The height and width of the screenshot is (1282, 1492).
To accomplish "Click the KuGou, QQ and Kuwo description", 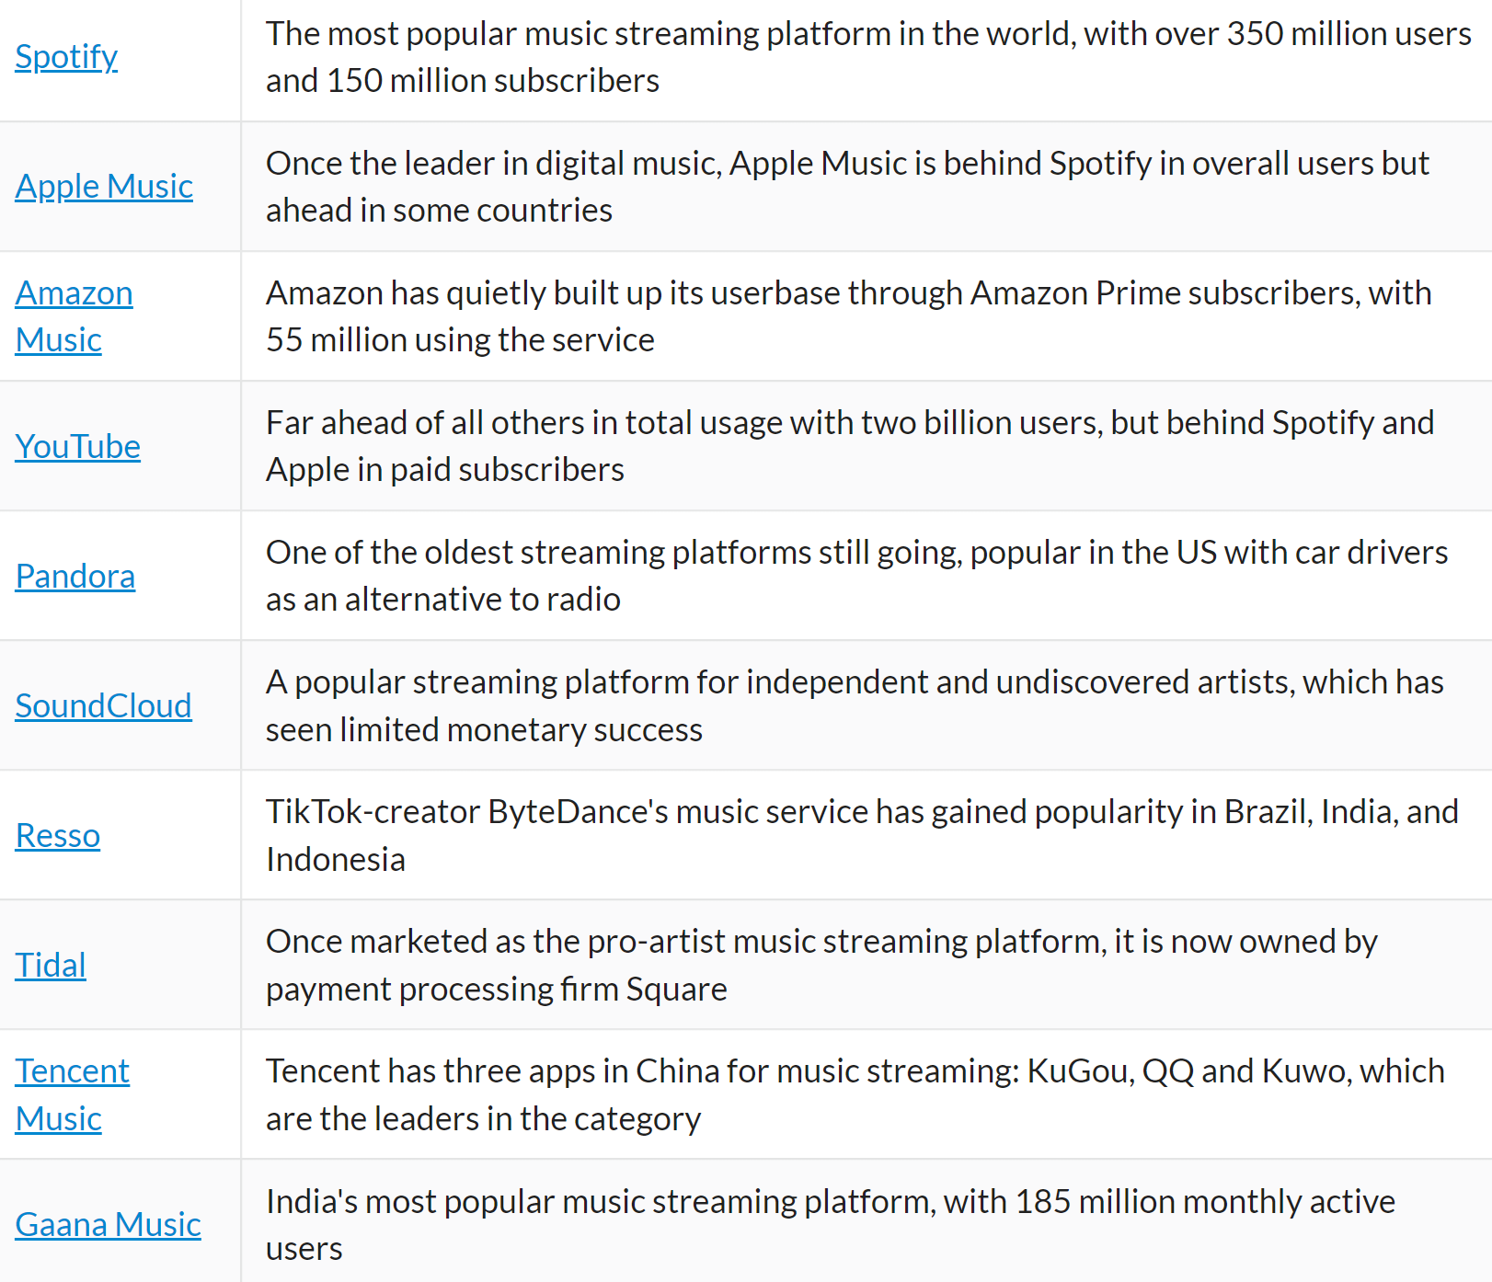I will (x=855, y=1094).
